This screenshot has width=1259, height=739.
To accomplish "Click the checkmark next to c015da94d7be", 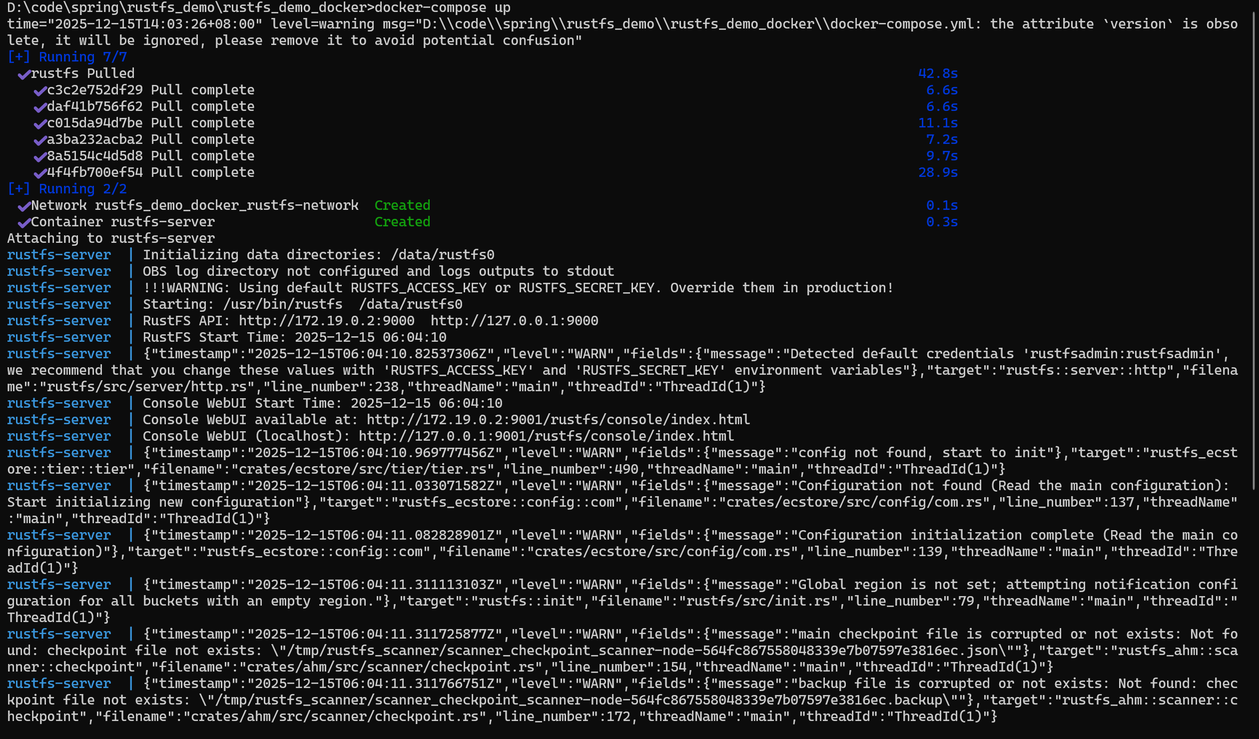I will [x=40, y=124].
